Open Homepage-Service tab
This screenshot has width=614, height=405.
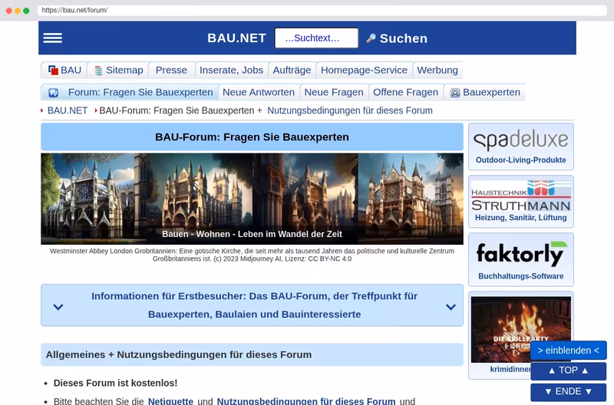364,70
